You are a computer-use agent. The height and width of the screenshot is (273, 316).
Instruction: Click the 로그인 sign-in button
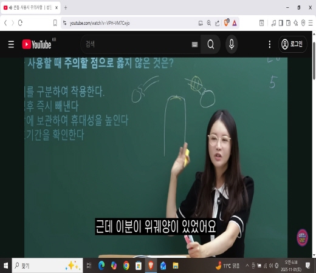click(293, 44)
